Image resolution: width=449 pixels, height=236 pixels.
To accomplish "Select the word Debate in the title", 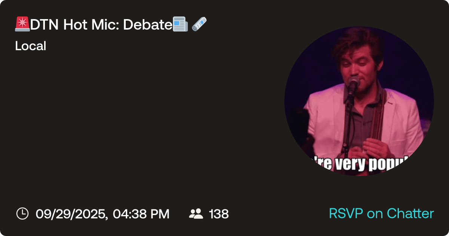I will pos(147,24).
